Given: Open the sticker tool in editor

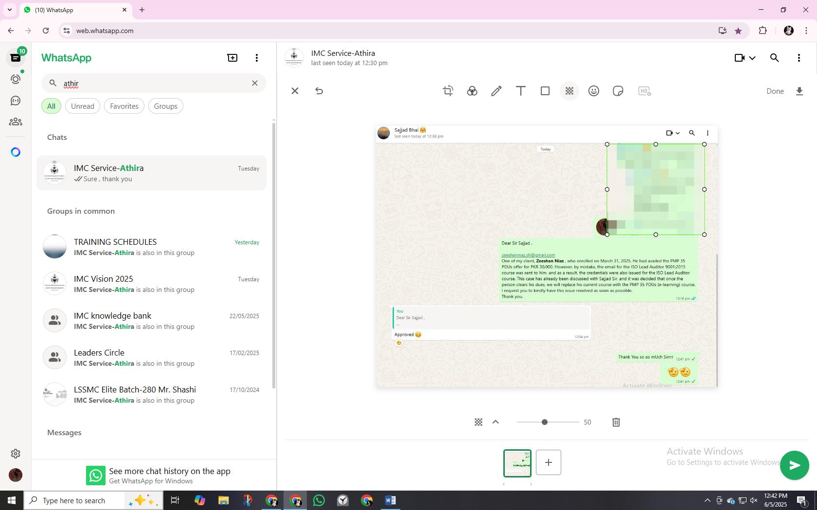Looking at the screenshot, I should pos(618,91).
